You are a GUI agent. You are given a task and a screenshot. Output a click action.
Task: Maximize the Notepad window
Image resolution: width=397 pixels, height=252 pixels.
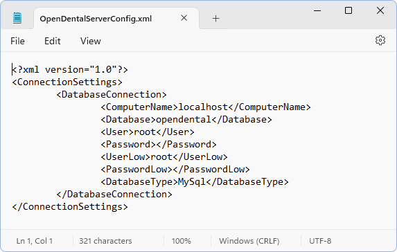(x=349, y=10)
